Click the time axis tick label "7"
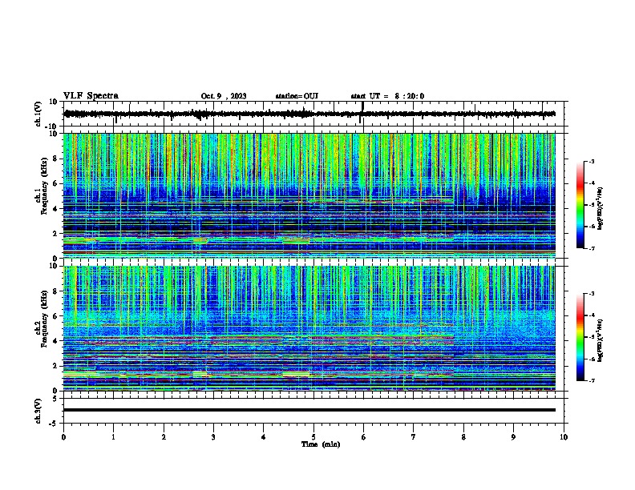The width and height of the screenshot is (635, 490). tap(414, 437)
